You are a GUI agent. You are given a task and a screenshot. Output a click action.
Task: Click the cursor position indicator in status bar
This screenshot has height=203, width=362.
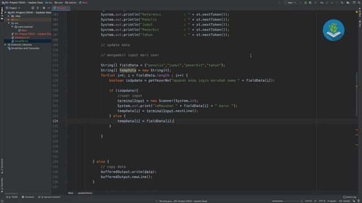(x=308, y=201)
